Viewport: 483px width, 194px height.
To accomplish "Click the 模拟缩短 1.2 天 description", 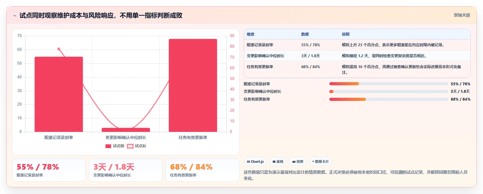I will pyautogui.click(x=384, y=56).
